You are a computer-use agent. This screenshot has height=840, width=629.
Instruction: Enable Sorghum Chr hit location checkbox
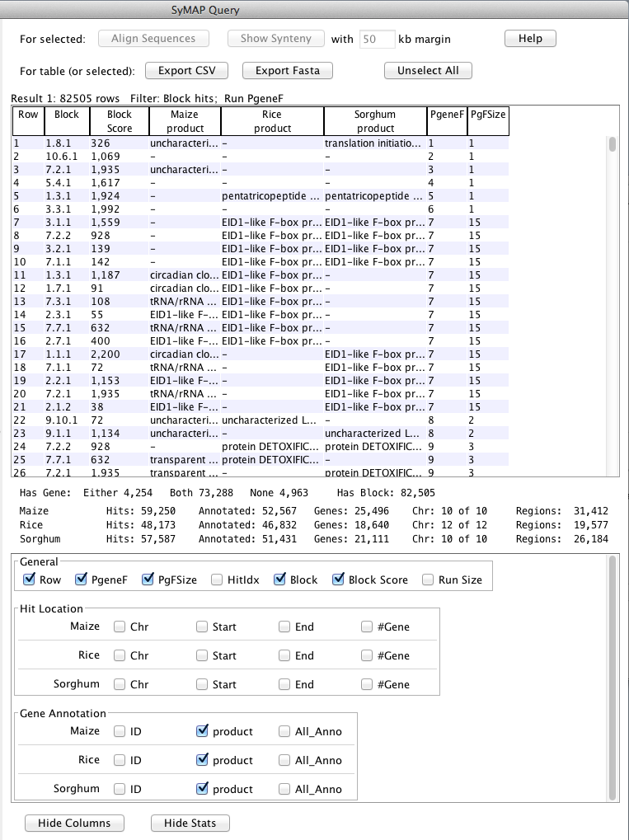(120, 685)
